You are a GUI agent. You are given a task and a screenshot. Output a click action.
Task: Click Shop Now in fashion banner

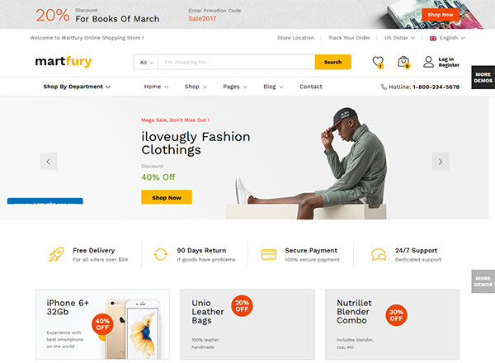167,197
